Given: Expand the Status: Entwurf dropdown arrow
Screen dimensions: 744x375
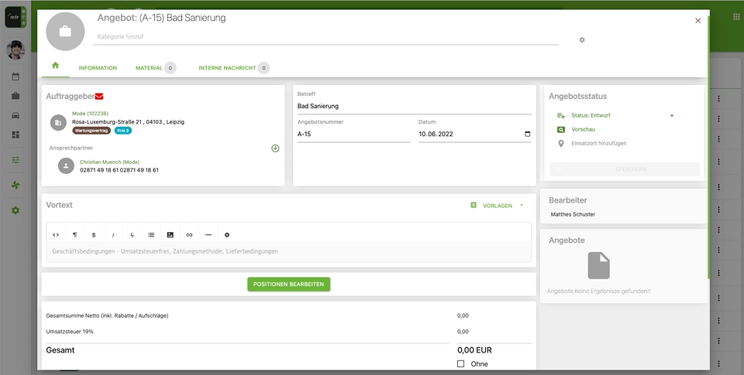Looking at the screenshot, I should 671,115.
